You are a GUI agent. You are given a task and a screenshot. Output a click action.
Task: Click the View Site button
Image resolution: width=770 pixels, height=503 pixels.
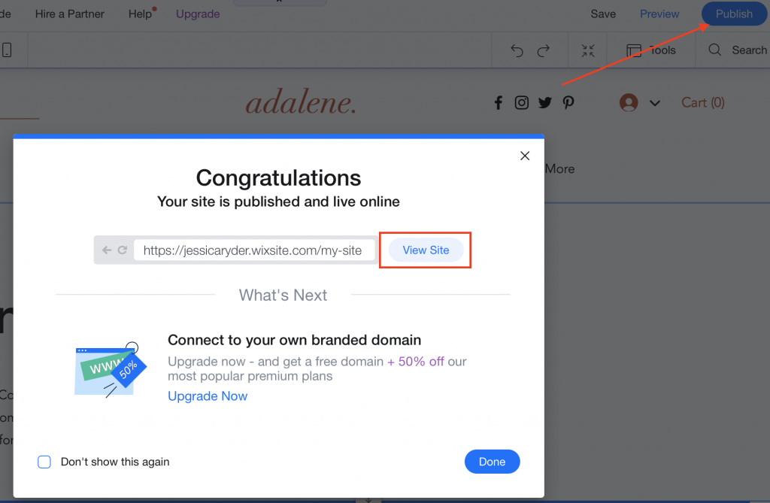click(425, 250)
